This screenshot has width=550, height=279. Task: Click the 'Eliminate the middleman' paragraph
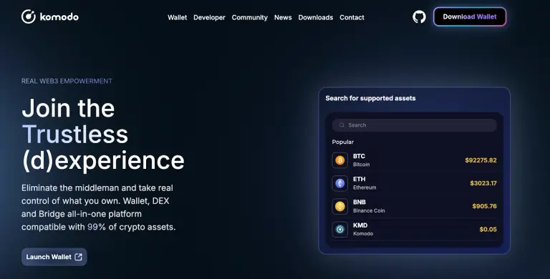click(99, 207)
